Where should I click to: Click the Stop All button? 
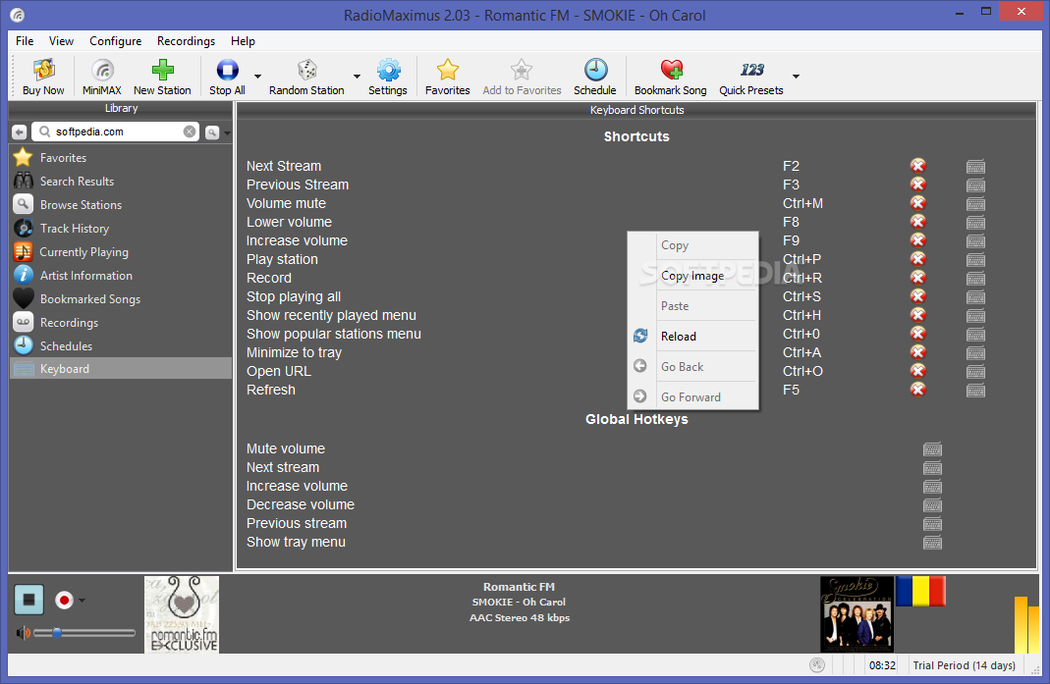click(227, 77)
